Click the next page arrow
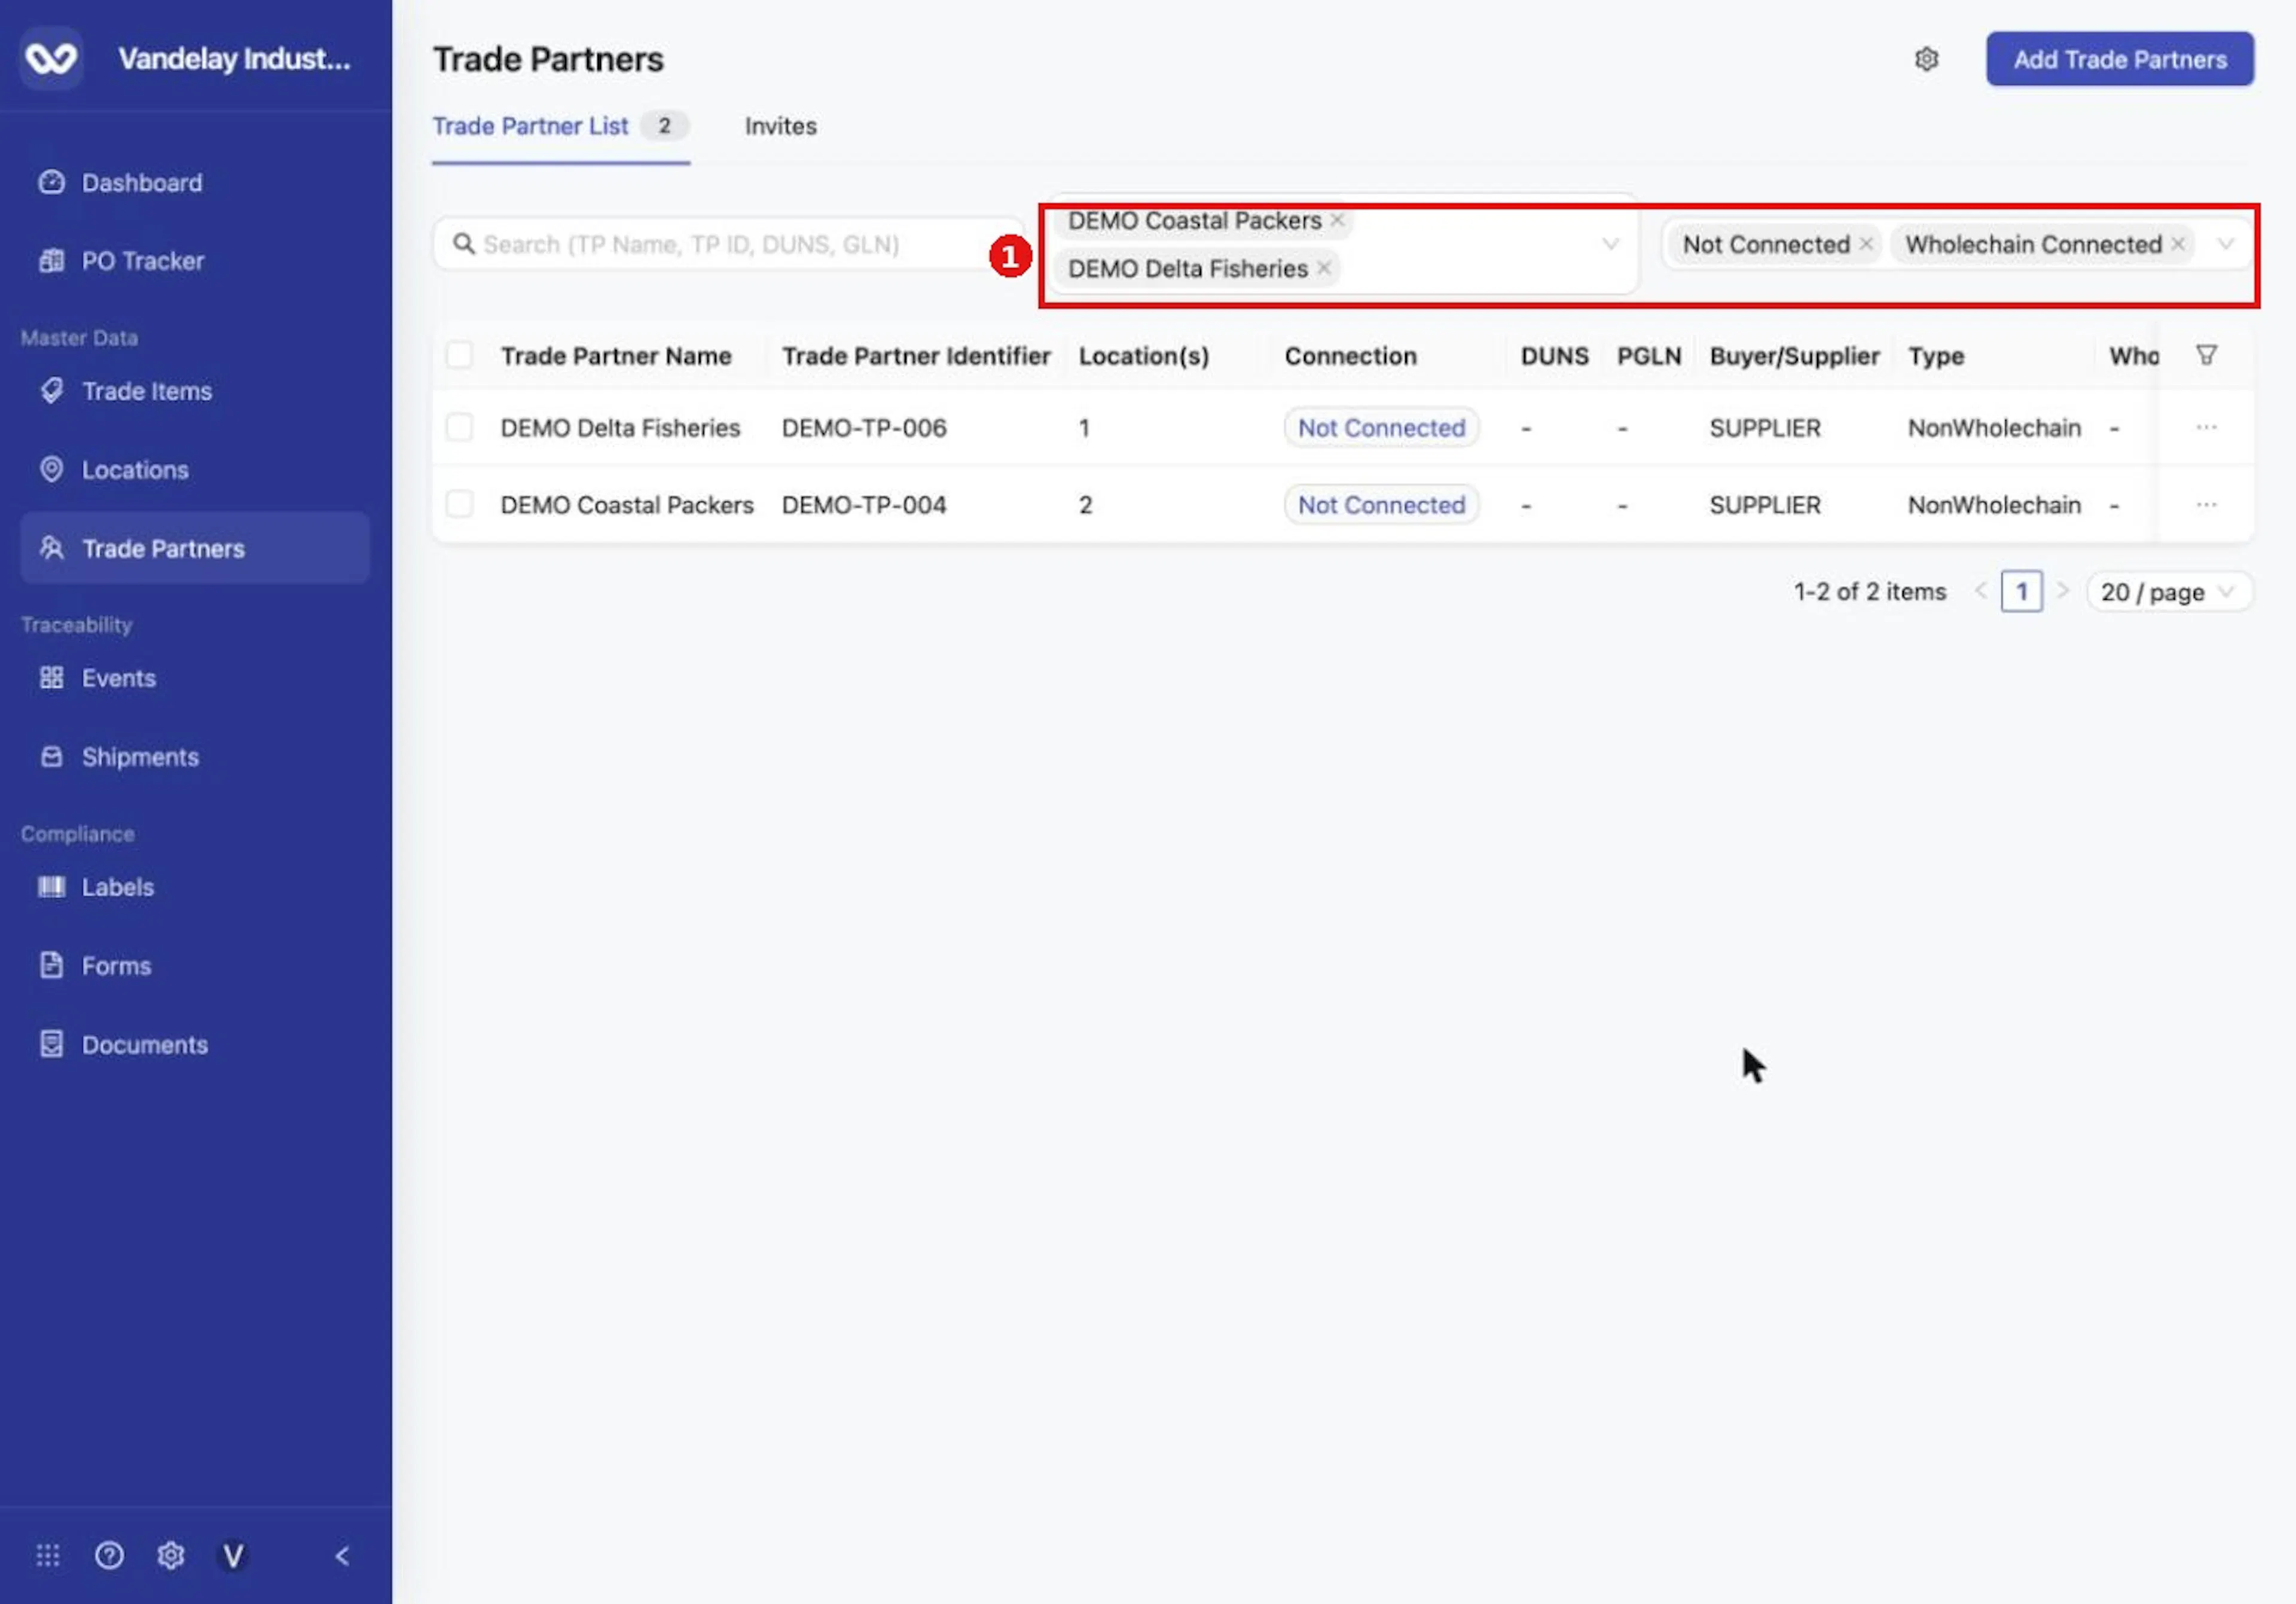 [x=2062, y=592]
